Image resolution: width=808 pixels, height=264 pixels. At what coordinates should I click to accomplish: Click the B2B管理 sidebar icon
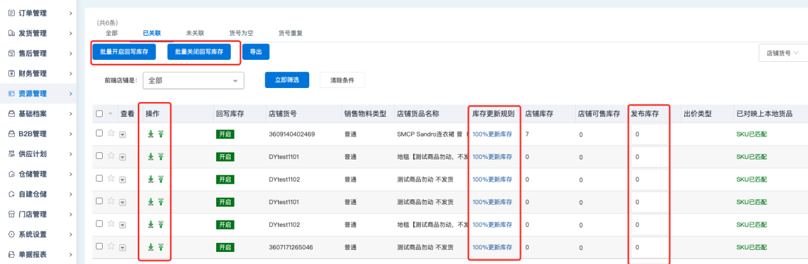click(11, 134)
